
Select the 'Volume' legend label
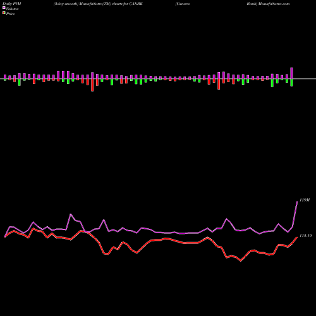pos(12,9)
